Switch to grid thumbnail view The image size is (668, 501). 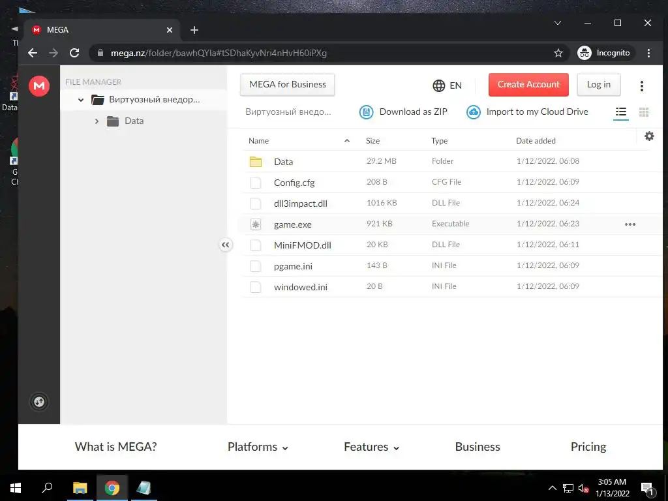[x=644, y=112]
